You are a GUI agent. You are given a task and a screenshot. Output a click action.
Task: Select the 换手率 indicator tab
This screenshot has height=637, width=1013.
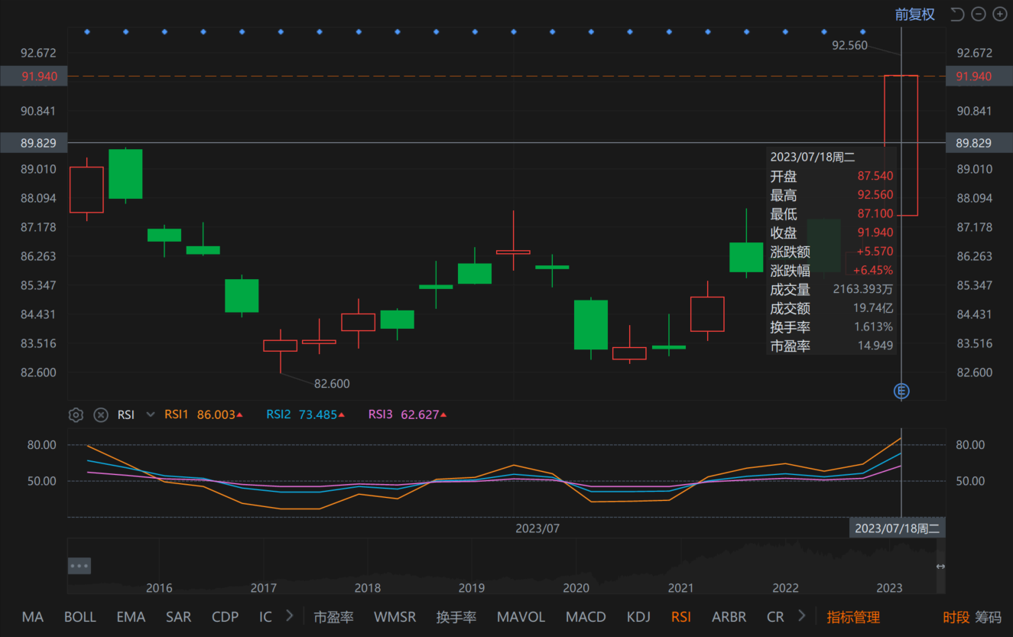[456, 617]
